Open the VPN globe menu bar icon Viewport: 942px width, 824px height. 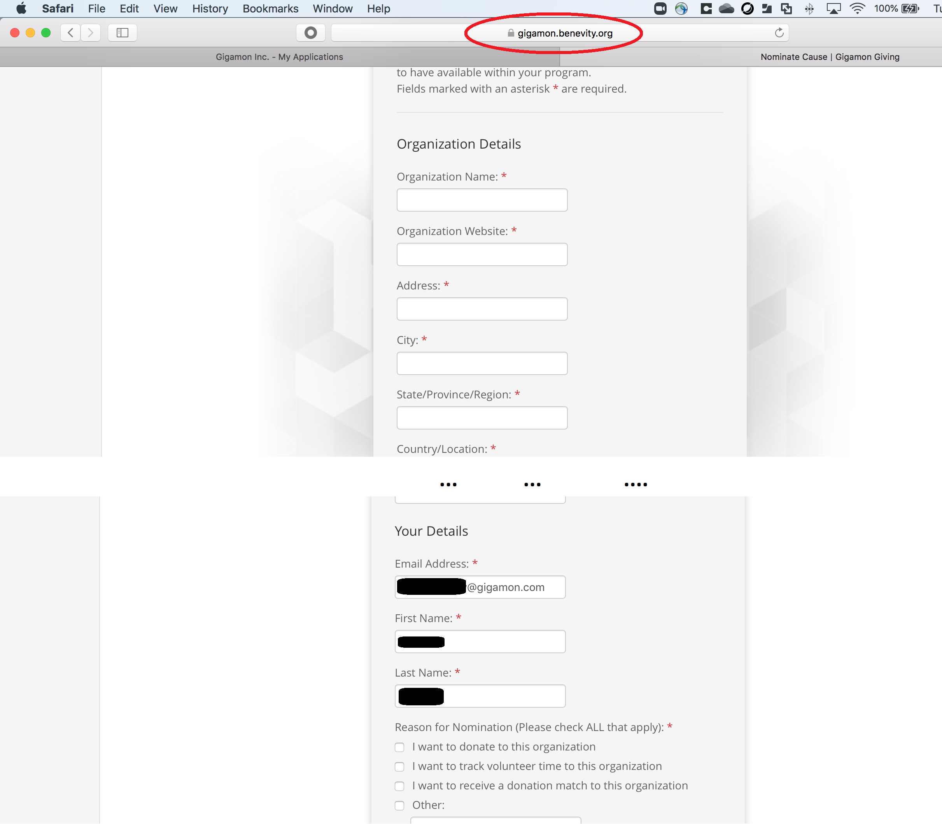681,8
